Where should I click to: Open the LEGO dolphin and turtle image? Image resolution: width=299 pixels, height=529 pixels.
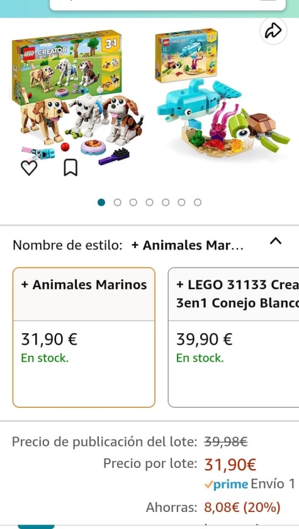tap(222, 93)
